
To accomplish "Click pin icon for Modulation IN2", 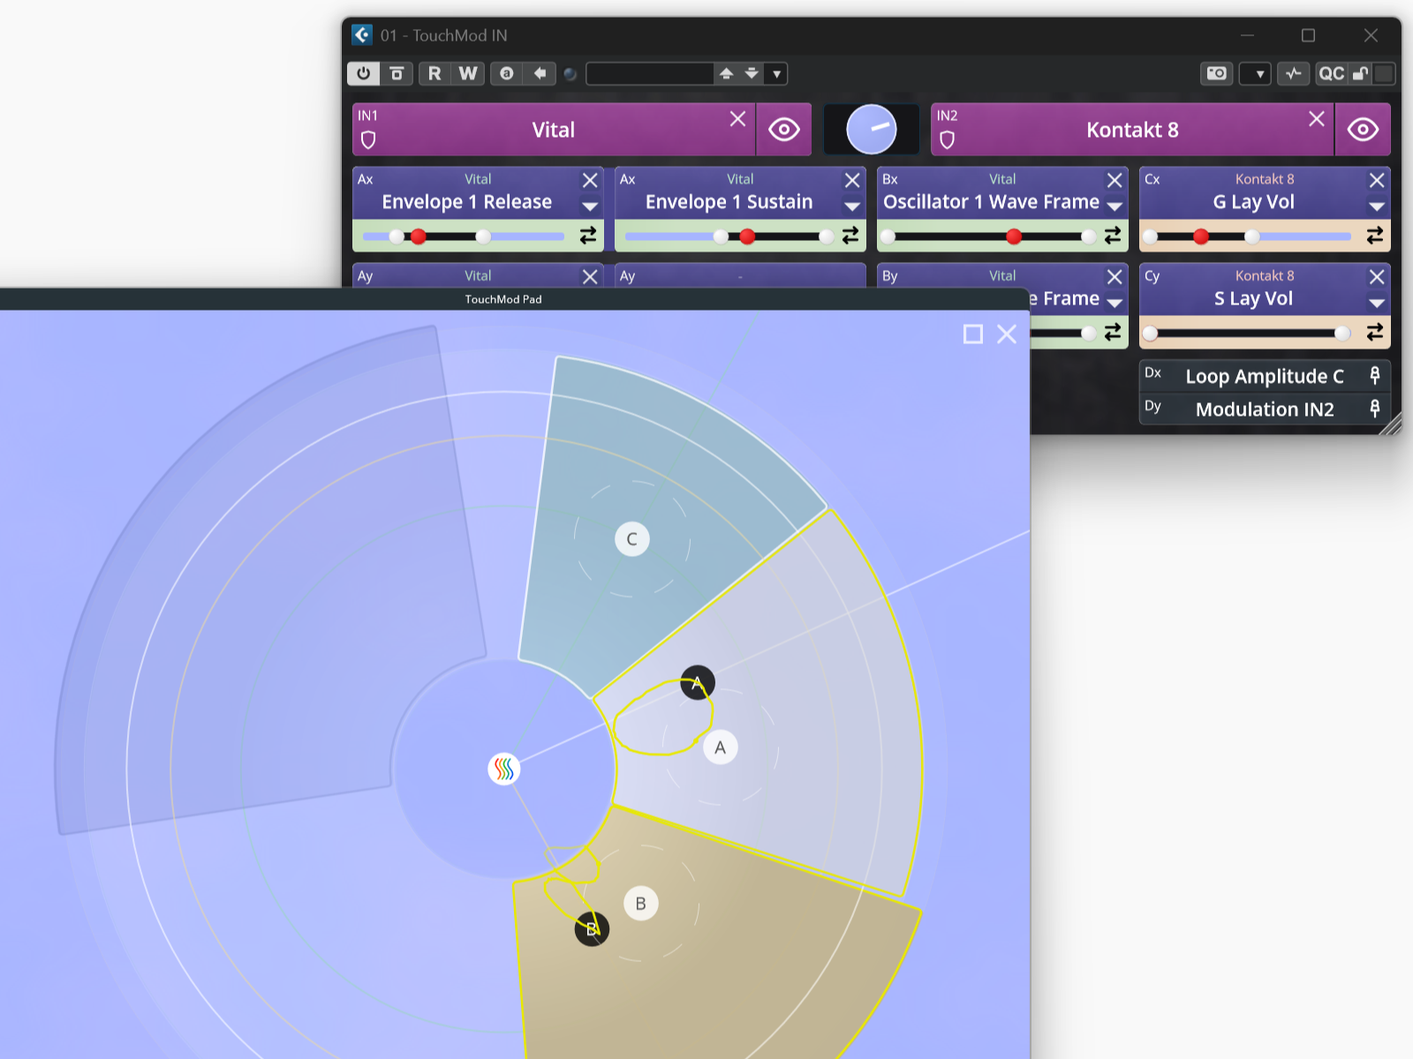I will click(x=1375, y=409).
